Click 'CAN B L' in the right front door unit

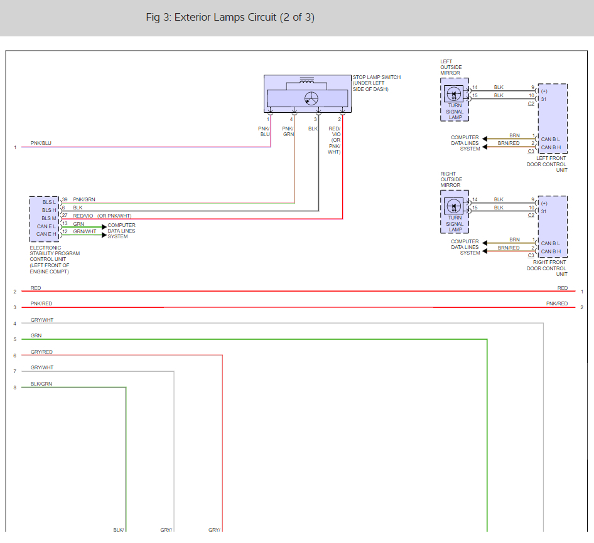click(x=551, y=243)
